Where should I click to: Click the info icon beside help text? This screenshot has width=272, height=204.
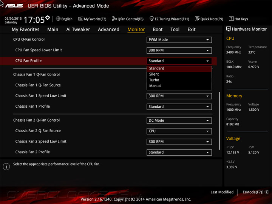(6, 167)
